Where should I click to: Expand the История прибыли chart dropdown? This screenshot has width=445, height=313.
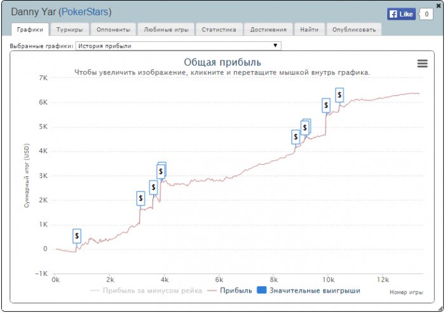pyautogui.click(x=178, y=46)
